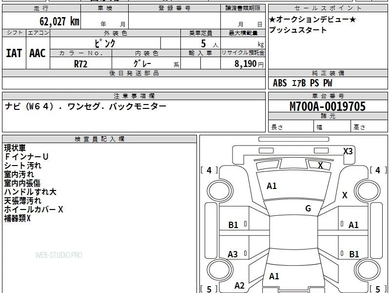Screen dimensions: 390x293
Task: Click the 外装色 exterior color header
Action: pos(115,33)
